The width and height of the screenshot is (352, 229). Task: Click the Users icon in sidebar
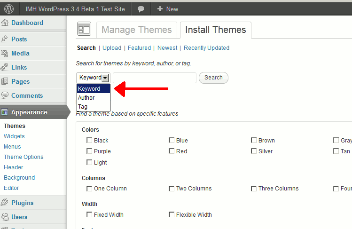[5, 217]
